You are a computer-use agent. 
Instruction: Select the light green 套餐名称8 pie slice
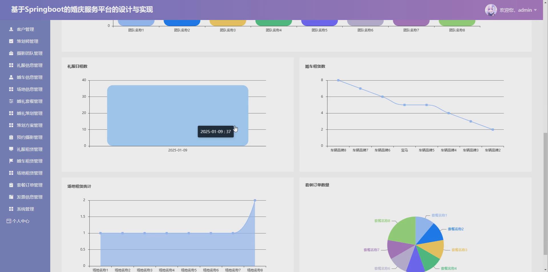tap(404, 230)
